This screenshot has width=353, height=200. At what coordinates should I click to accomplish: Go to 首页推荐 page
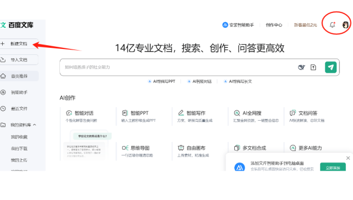pos(19,76)
